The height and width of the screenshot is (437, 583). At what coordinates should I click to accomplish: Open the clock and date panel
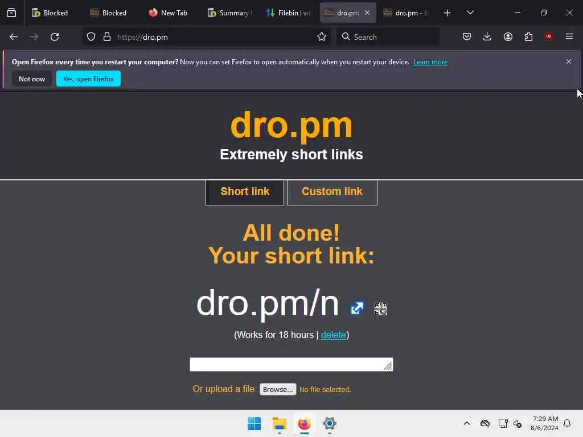tap(545, 423)
